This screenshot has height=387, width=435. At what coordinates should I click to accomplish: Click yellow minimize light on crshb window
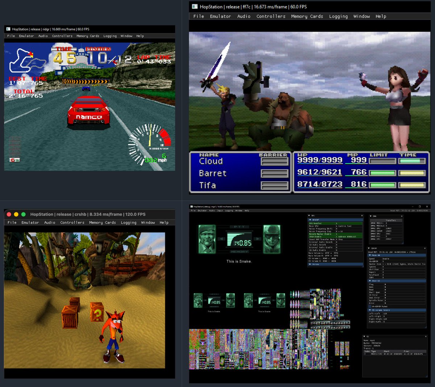[x=16, y=214]
